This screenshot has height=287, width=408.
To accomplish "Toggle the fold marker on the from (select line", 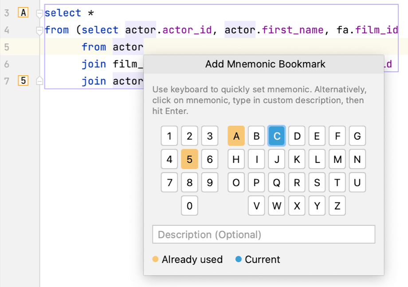I will click(39, 30).
